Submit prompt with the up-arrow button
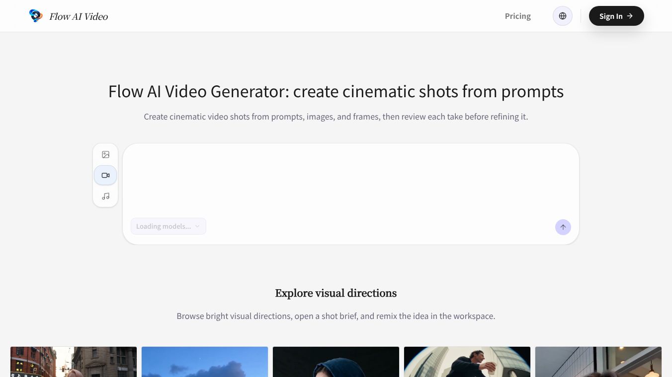The height and width of the screenshot is (377, 672). tap(563, 227)
